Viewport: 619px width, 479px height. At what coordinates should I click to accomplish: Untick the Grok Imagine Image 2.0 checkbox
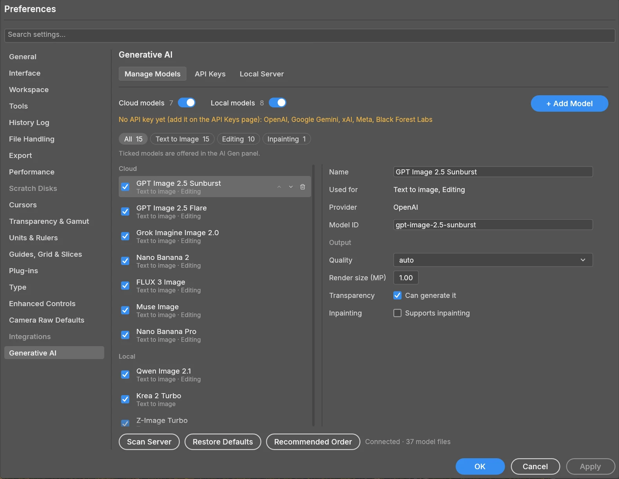(x=125, y=236)
